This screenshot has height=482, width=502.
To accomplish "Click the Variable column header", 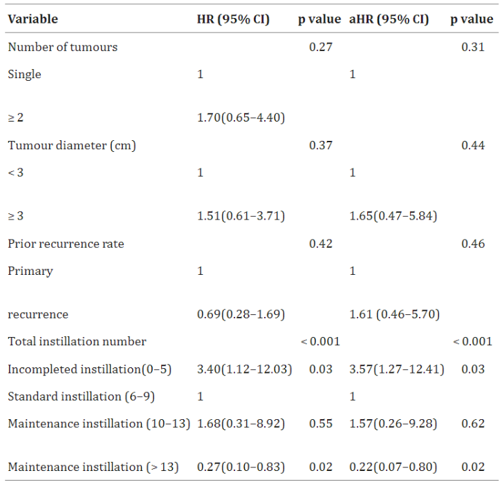I will 33,19.
